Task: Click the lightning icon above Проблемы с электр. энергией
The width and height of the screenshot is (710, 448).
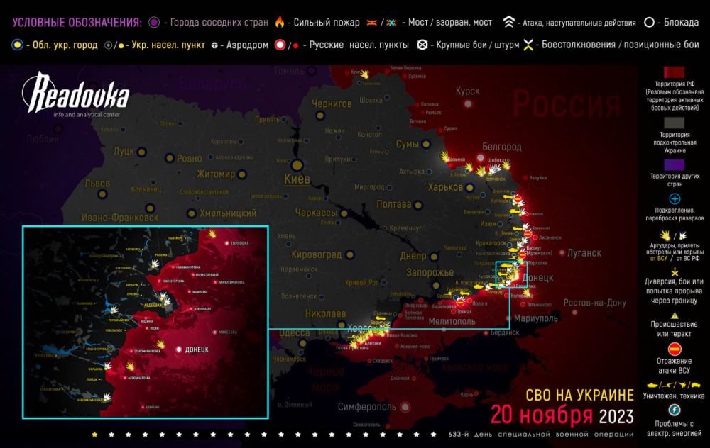Action: click(674, 410)
